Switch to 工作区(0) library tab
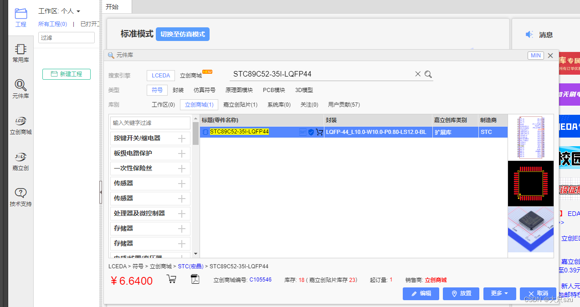This screenshot has width=580, height=307. pos(163,105)
